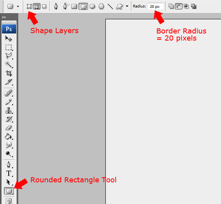221x204 pixels.
Task: Select Rounded Rectangle shape in options bar
Action: pos(83,6)
